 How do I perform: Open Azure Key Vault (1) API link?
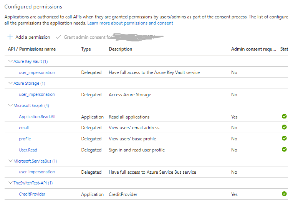[x=30, y=61]
